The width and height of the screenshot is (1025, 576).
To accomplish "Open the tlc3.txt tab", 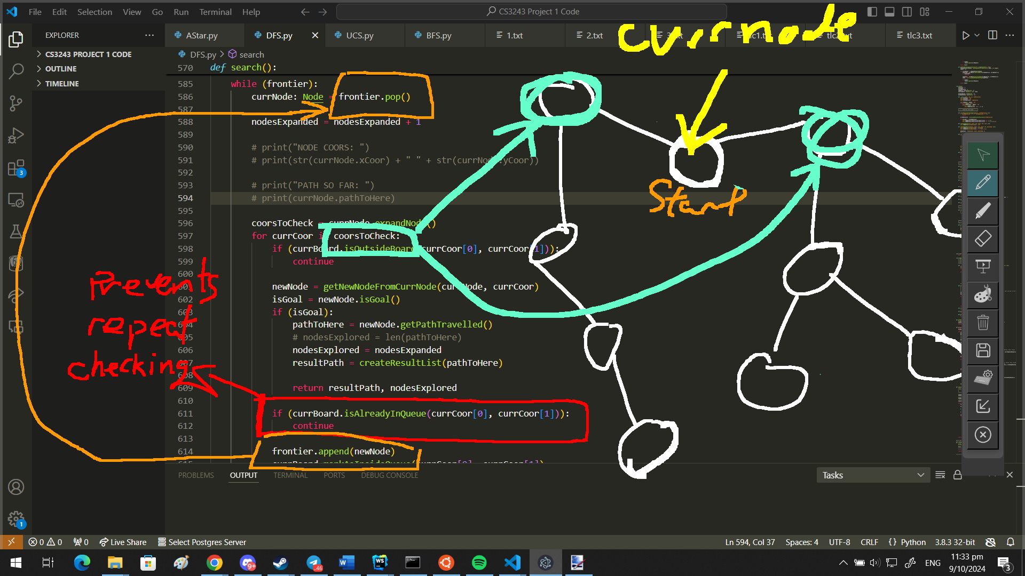I will pos(919,35).
